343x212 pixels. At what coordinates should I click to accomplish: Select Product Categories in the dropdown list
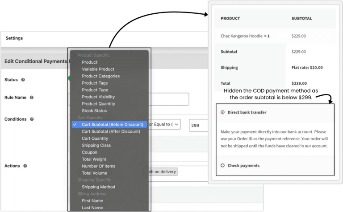coord(100,76)
